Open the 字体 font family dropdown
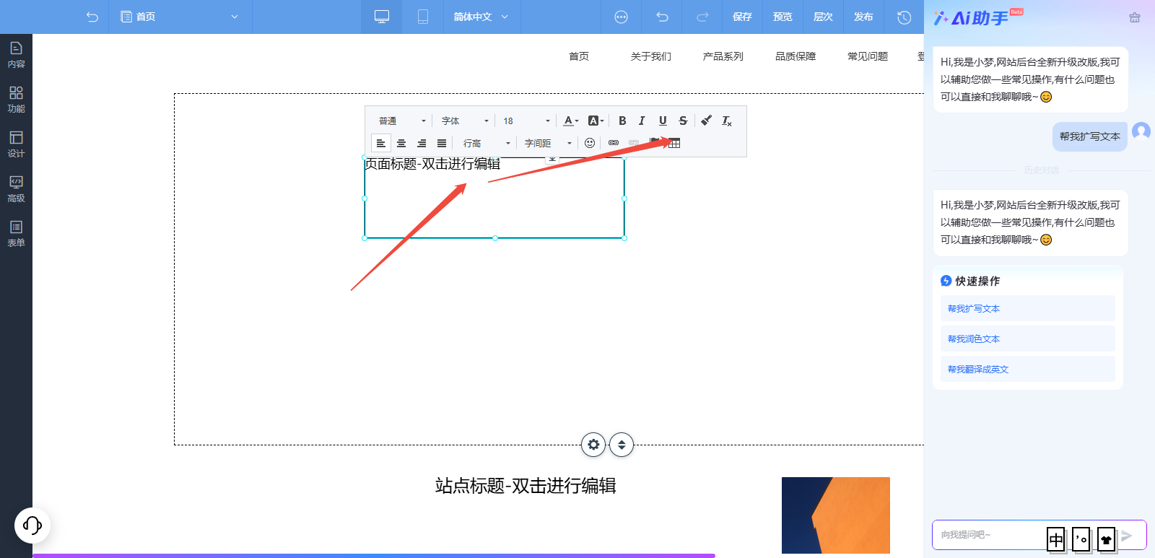Image resolution: width=1155 pixels, height=558 pixels. pyautogui.click(x=465, y=121)
